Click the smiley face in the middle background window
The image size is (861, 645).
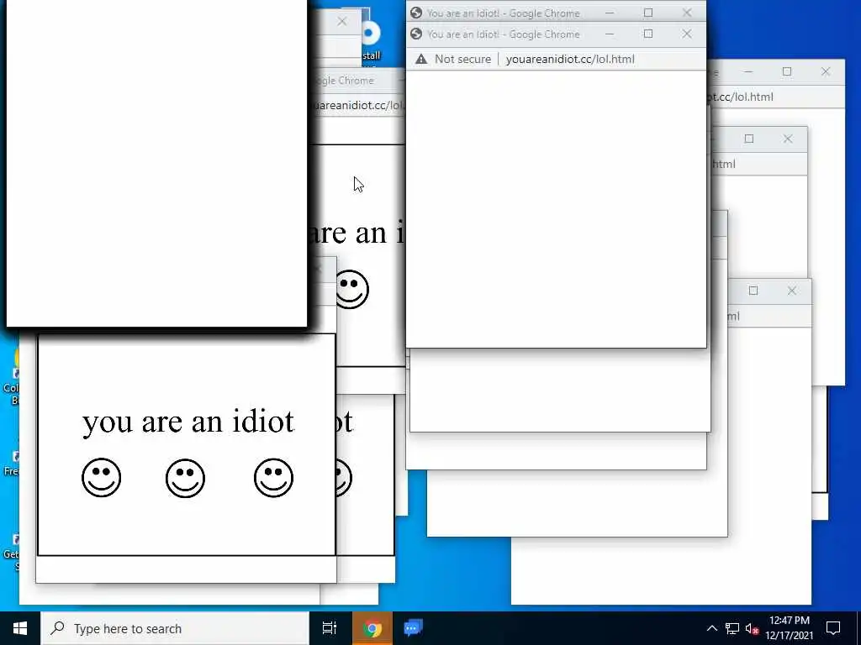point(351,289)
